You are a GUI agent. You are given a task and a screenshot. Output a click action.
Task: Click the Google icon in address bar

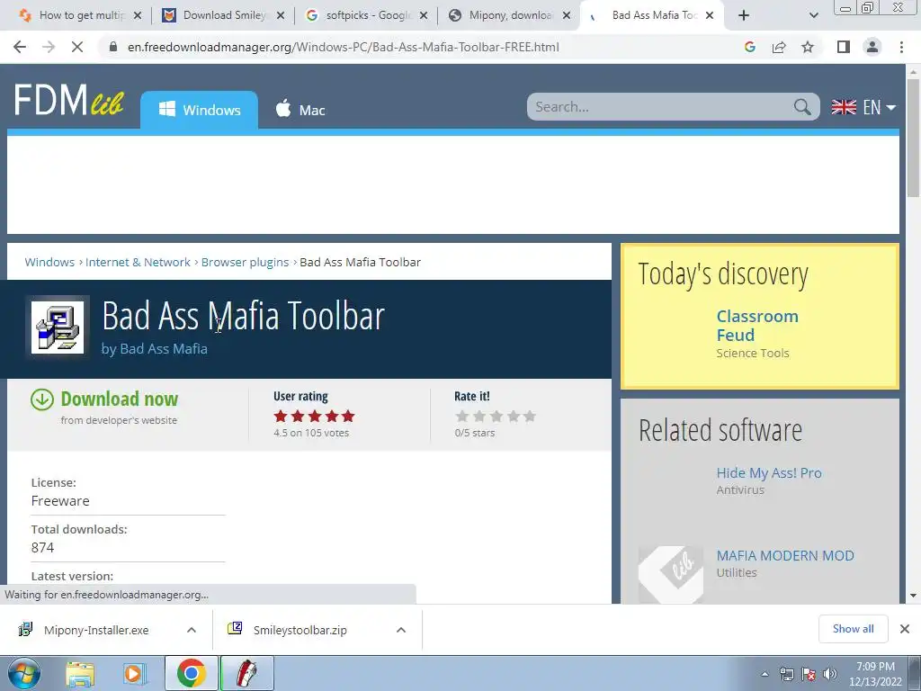pos(749,47)
